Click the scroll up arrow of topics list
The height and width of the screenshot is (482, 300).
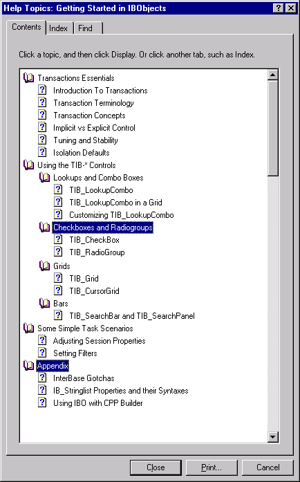coord(272,75)
